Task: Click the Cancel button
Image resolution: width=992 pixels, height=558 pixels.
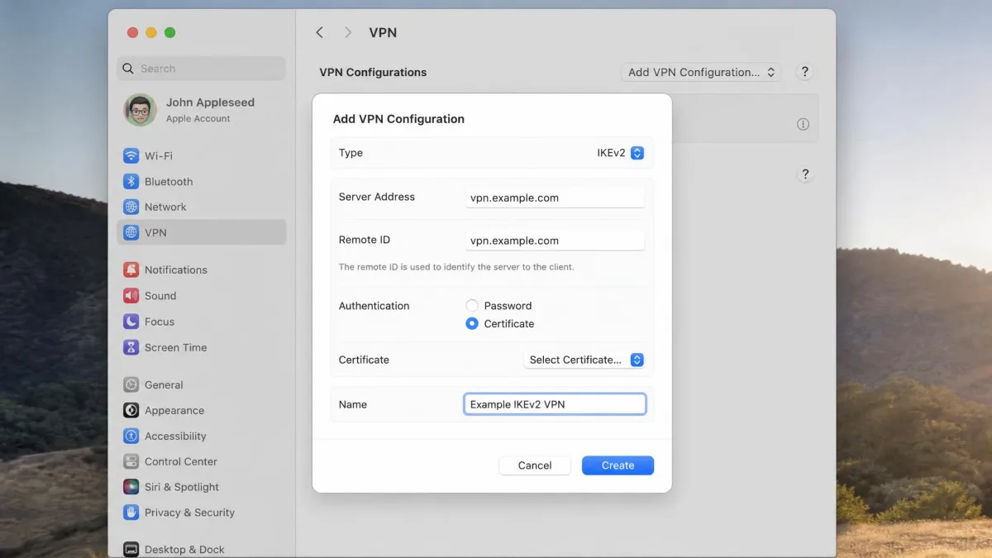Action: 535,465
